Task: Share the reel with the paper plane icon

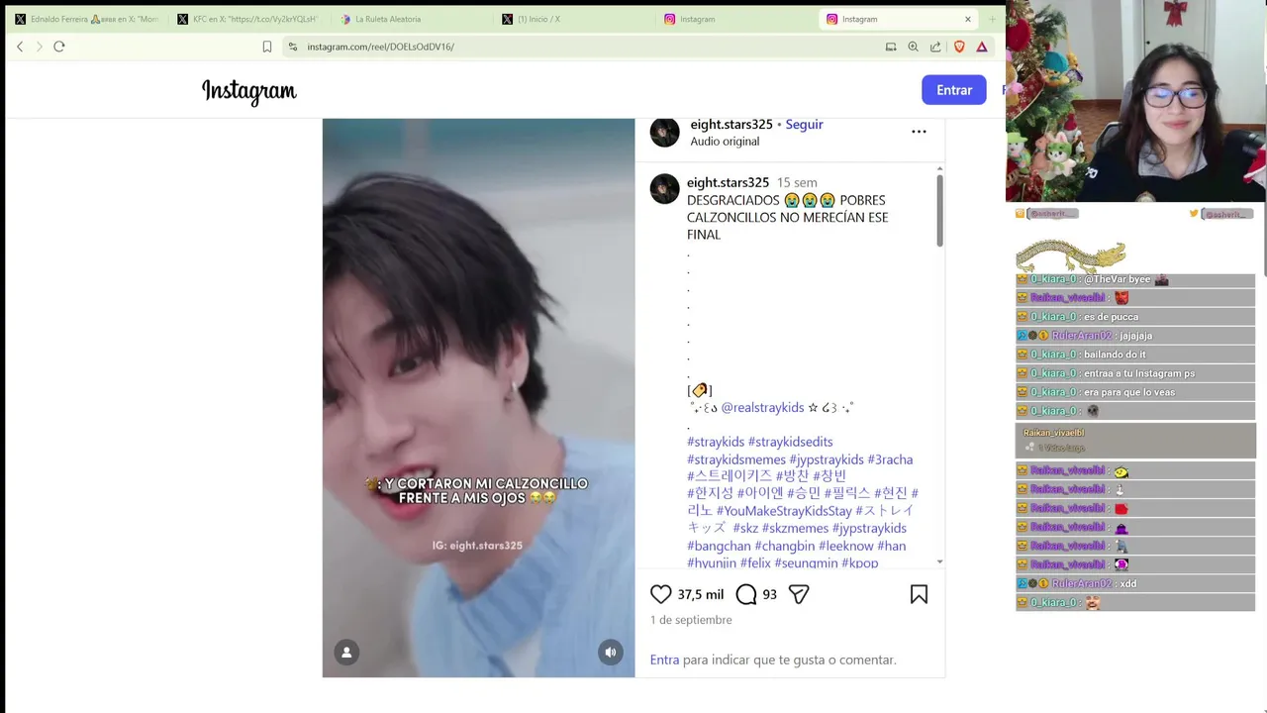Action: point(799,594)
